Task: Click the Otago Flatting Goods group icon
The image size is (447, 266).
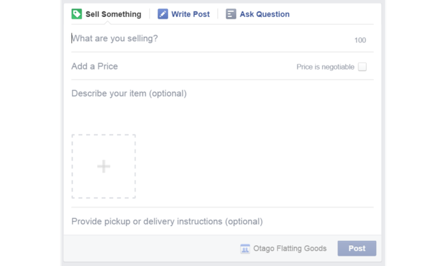Action: click(245, 249)
